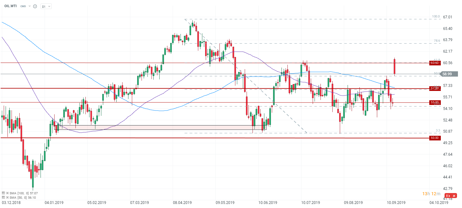Select the 55.00 red price level label
The width and height of the screenshot is (462, 208).
[x=435, y=102]
